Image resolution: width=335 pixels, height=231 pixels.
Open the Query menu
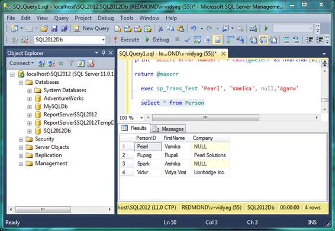pos(62,18)
